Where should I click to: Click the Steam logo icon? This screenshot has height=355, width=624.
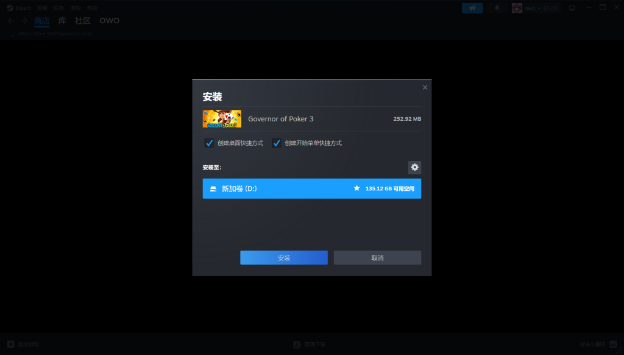[10, 8]
